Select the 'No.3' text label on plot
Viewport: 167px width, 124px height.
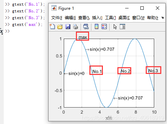153,71
